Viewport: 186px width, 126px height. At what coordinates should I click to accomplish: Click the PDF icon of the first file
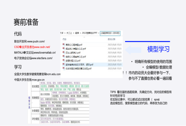click(x=63, y=44)
